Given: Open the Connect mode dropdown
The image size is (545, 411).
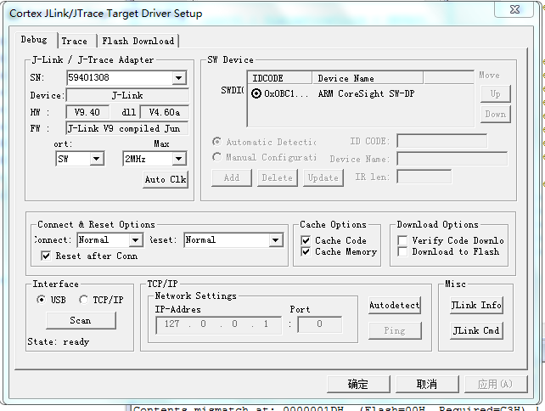Looking at the screenshot, I should [x=135, y=240].
